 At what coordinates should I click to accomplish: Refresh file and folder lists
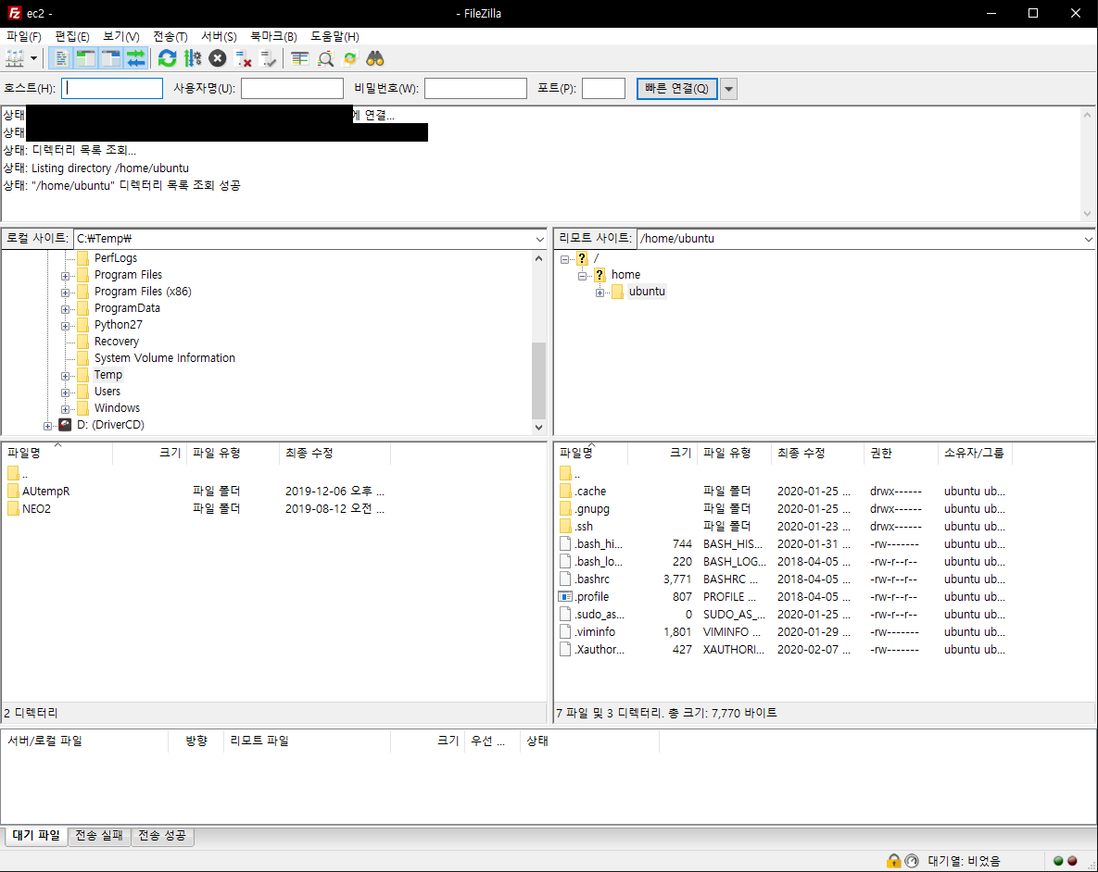168,59
